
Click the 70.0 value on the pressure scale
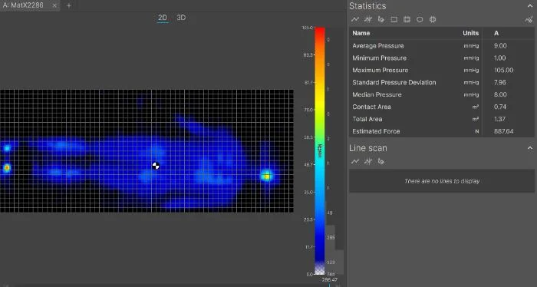308,110
